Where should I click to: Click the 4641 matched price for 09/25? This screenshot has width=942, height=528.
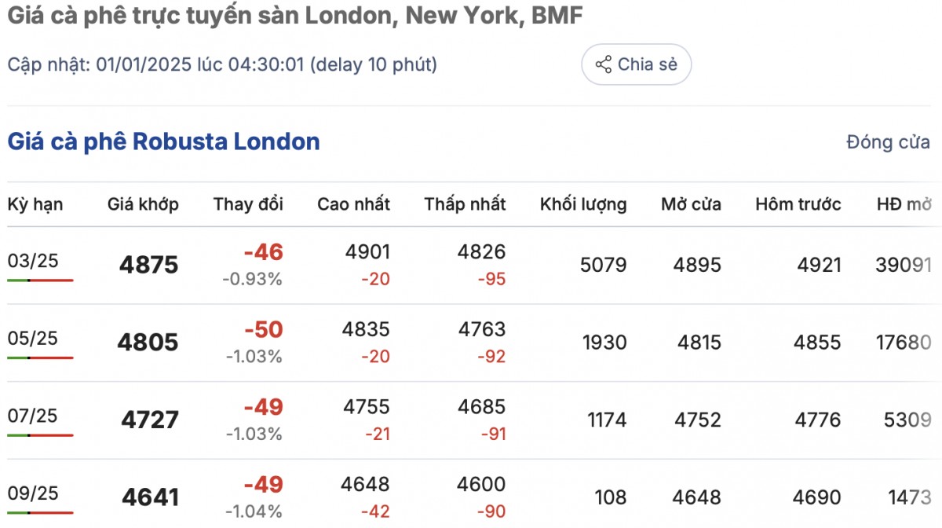150,497
